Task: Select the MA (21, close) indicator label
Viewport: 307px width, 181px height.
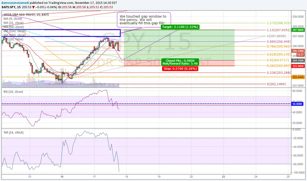Action: coord(14,23)
